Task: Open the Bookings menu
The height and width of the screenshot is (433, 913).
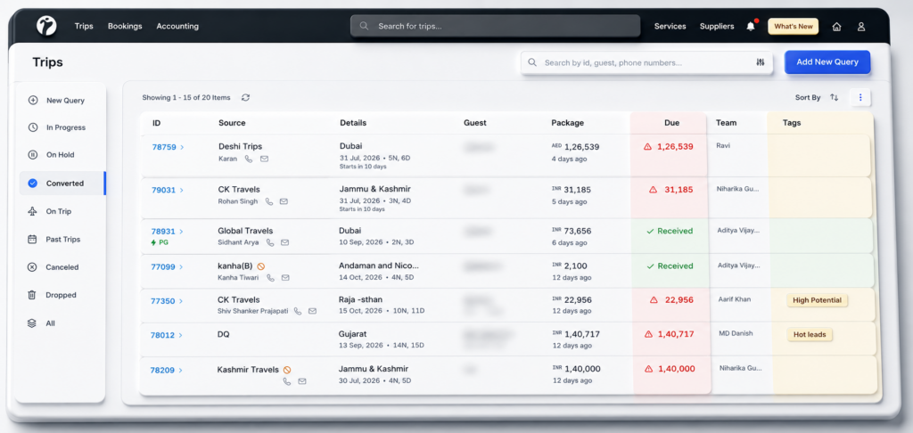Action: [125, 26]
